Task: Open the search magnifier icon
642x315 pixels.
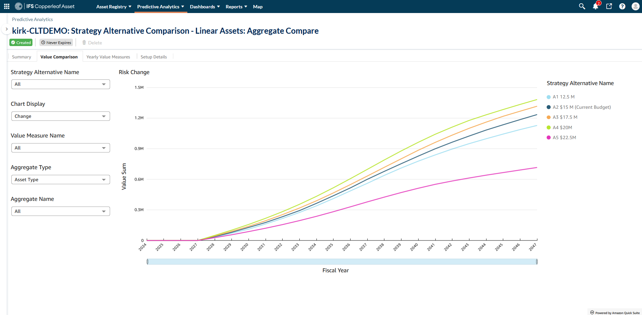Action: [582, 6]
